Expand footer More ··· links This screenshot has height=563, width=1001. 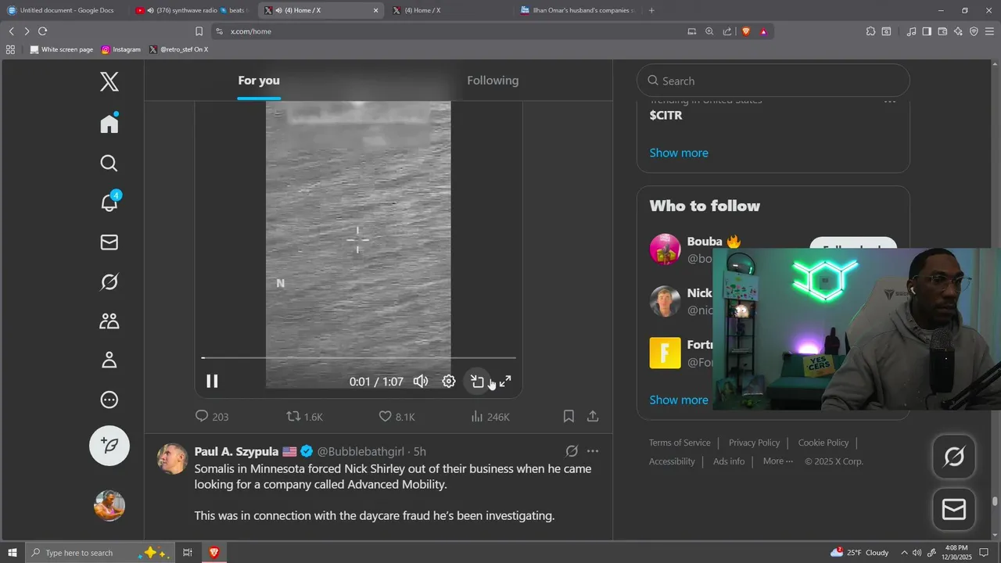click(777, 461)
